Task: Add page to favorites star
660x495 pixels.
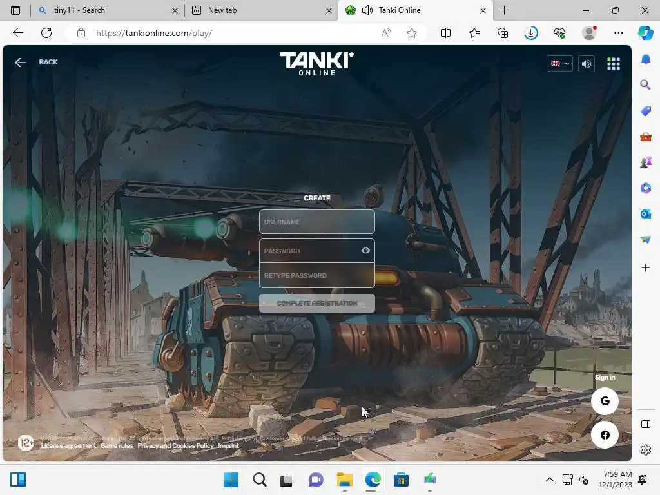Action: [x=412, y=33]
